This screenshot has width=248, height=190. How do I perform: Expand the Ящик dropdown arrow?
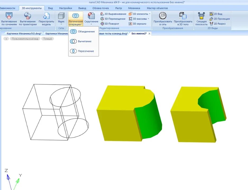click(61, 24)
